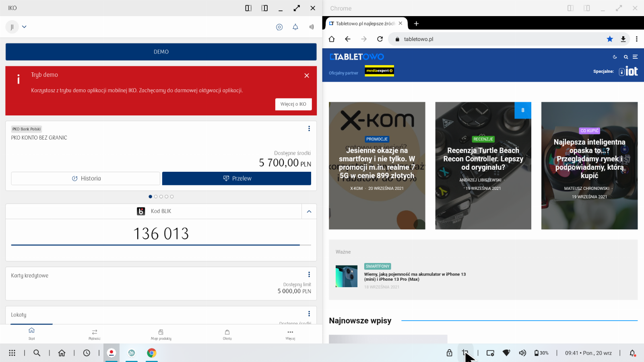Open options menu for PKO KONTO BEZ GRANIC
Screen dimensions: 644x362
click(x=309, y=129)
